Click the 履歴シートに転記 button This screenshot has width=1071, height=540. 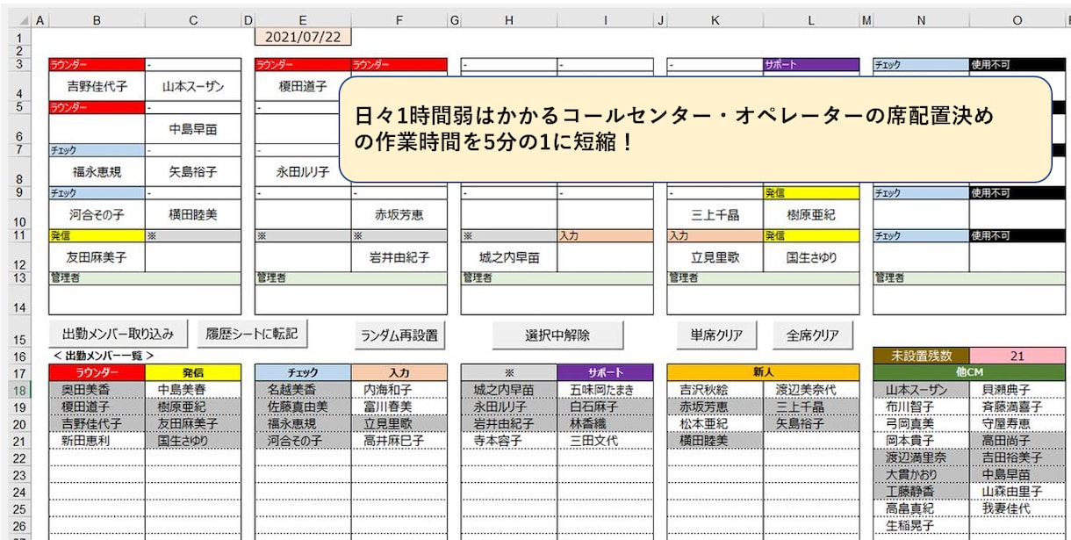tap(252, 334)
